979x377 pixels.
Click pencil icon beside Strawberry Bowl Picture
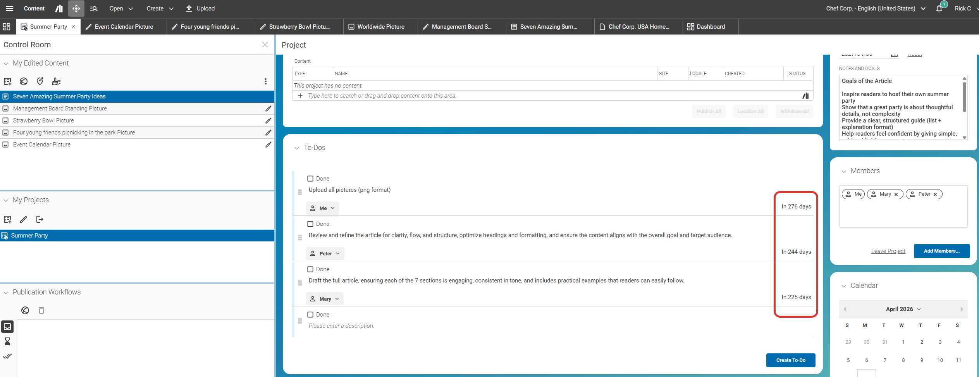click(x=268, y=121)
